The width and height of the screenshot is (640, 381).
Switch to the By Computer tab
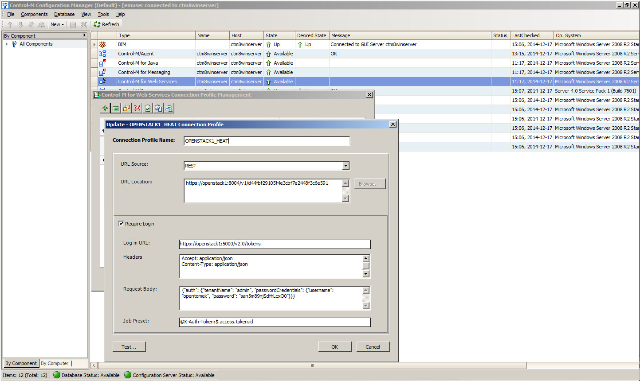(x=55, y=363)
